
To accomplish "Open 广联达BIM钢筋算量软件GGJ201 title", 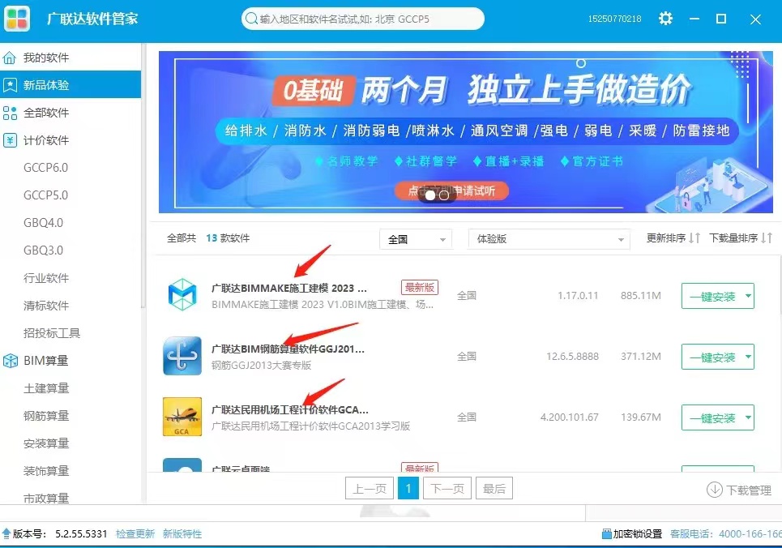I will pos(288,349).
